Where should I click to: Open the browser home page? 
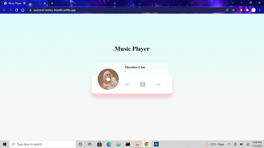tap(23, 10)
